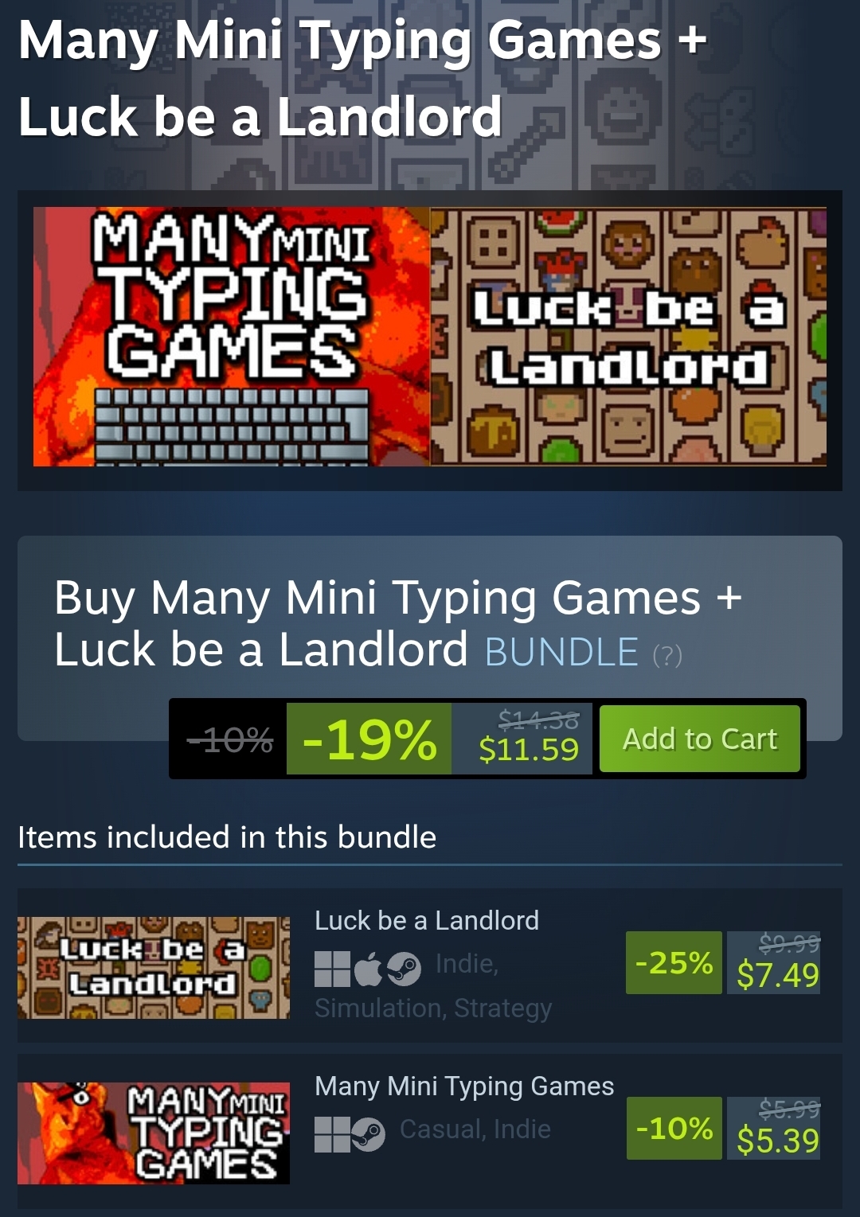Open the Luck be a Landlord item thumbnail
This screenshot has height=1217, width=860.
pos(154,968)
